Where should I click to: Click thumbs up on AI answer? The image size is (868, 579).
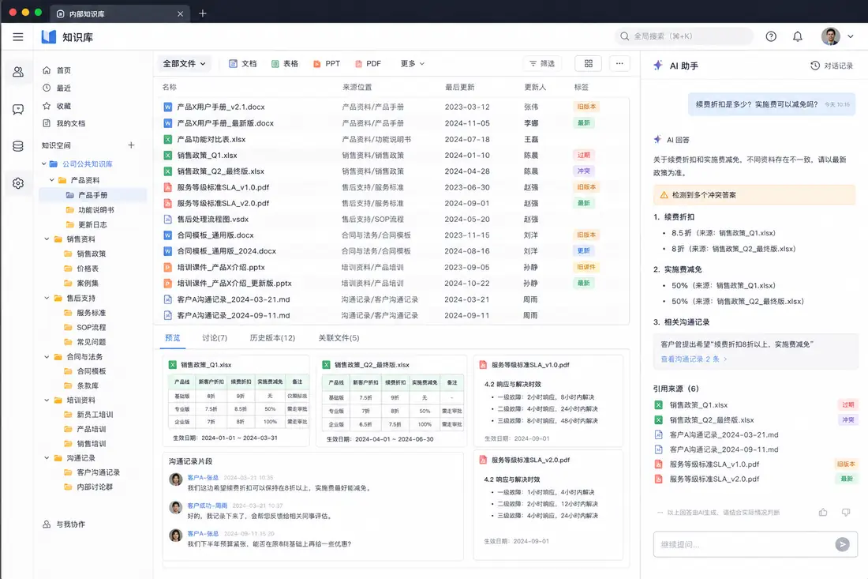click(x=823, y=512)
